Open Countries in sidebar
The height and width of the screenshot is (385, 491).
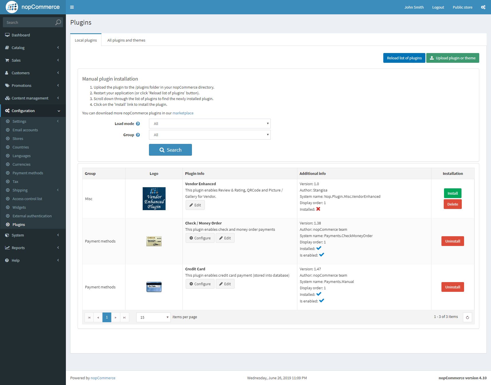(33, 147)
